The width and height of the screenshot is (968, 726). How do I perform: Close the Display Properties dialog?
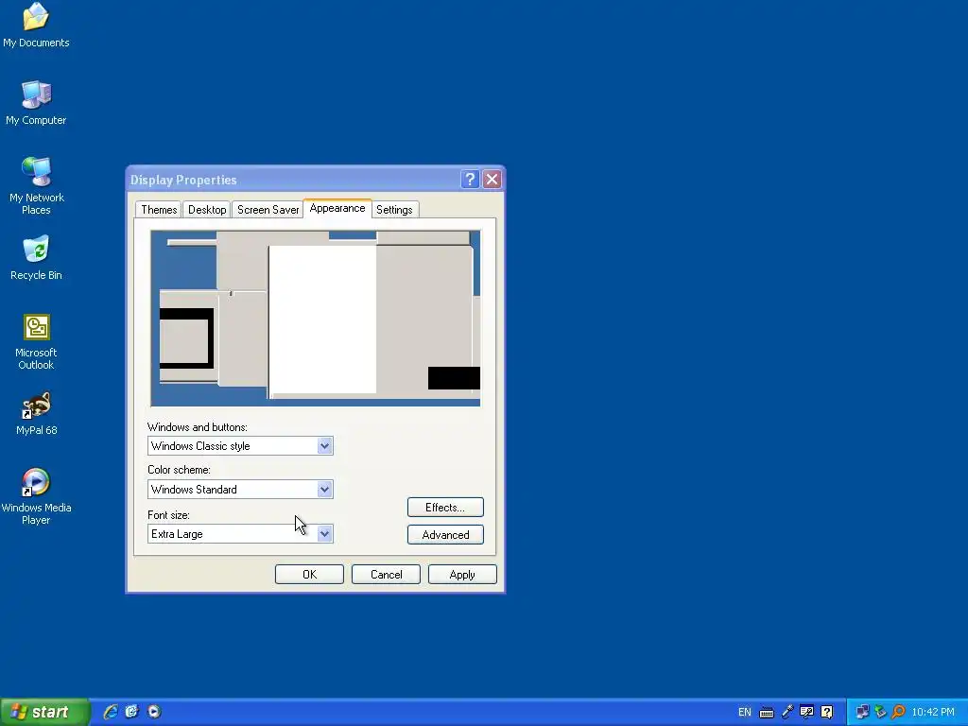[492, 179]
